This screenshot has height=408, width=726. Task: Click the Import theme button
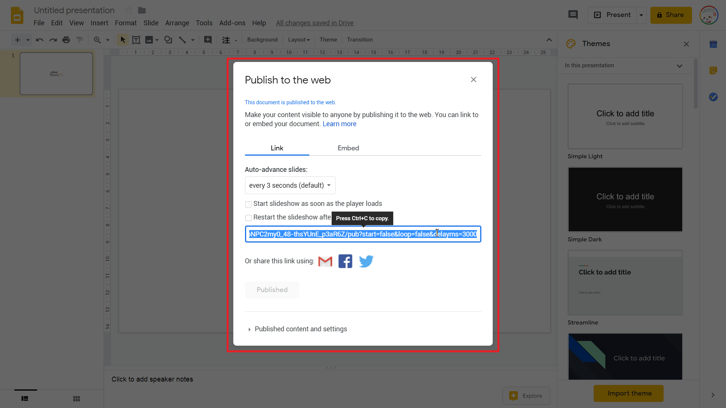(x=629, y=393)
